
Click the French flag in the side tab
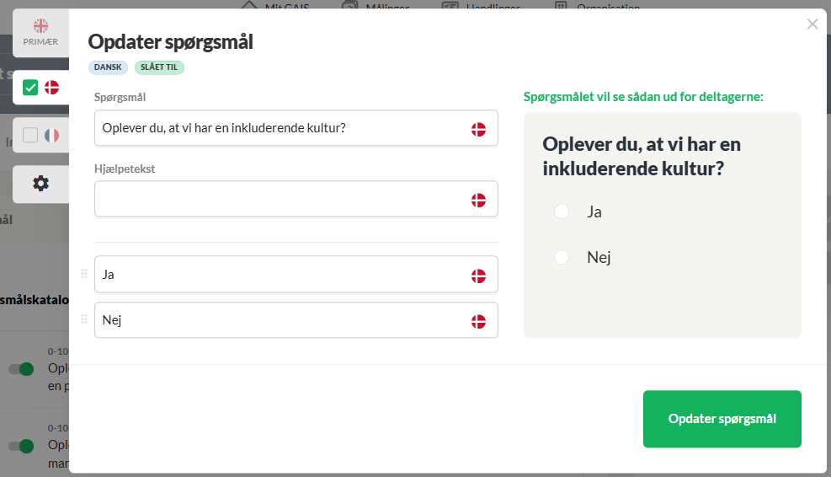pos(52,136)
